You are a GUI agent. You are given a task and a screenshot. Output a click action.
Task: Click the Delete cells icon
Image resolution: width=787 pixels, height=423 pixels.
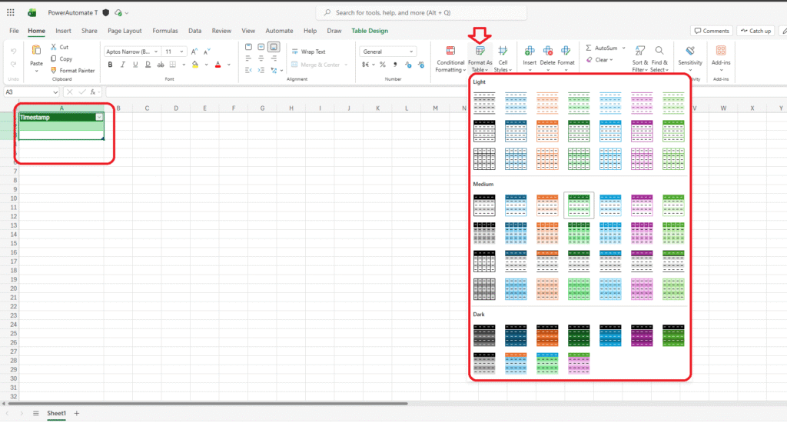(x=547, y=51)
